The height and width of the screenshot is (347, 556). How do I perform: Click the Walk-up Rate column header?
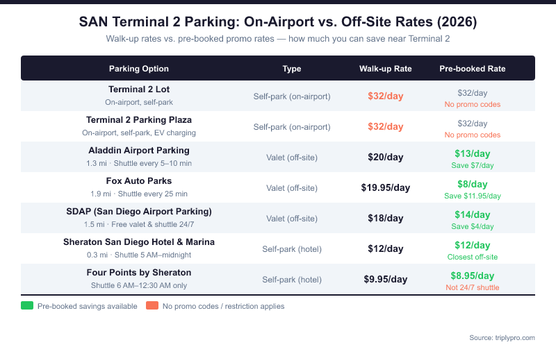385,69
